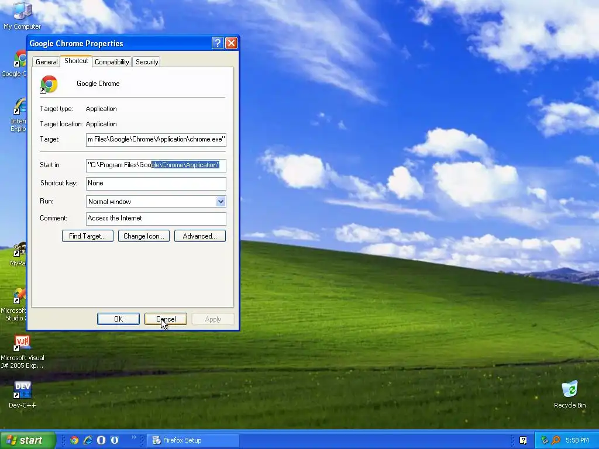Confirm the dialog with OK

click(118, 319)
